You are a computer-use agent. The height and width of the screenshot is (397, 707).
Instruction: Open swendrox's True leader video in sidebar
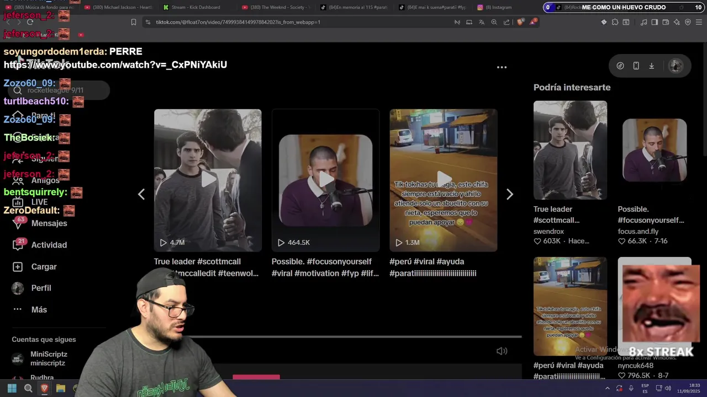coord(570,150)
